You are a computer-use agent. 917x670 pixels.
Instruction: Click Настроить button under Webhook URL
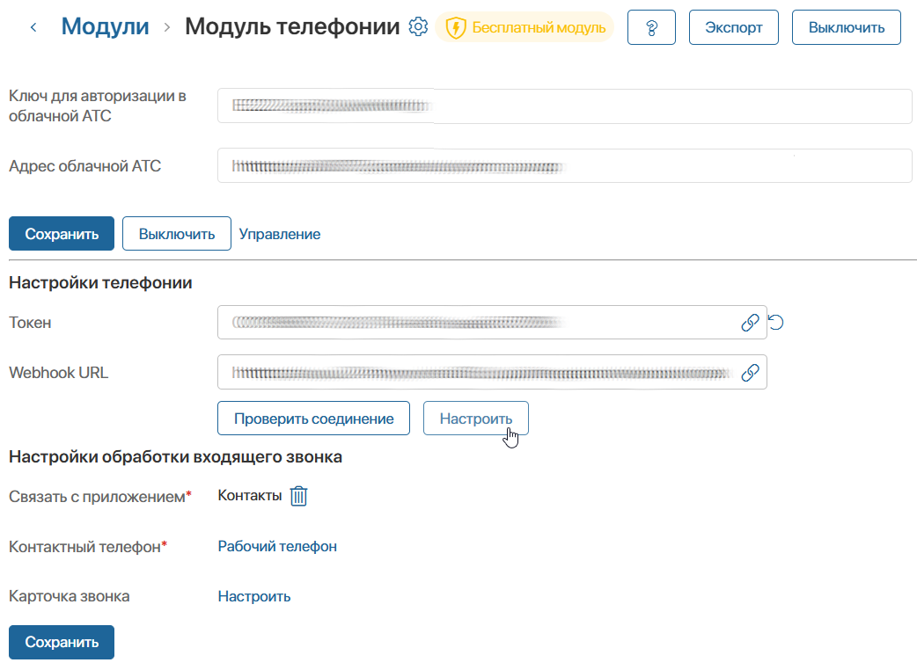tap(476, 419)
